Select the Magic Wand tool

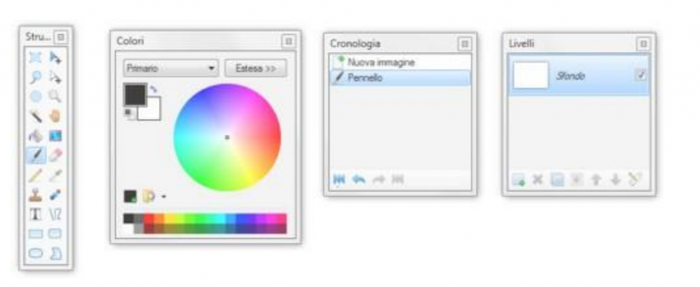coord(36,116)
